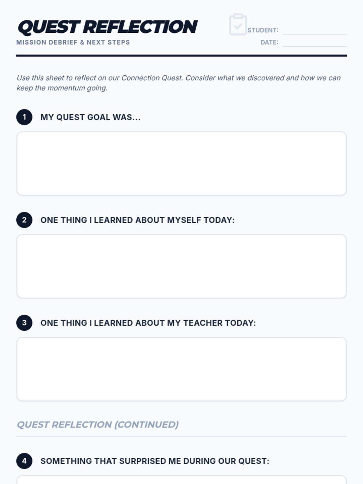Click inside the quest goal answer box
The width and height of the screenshot is (363, 484).
click(181, 163)
